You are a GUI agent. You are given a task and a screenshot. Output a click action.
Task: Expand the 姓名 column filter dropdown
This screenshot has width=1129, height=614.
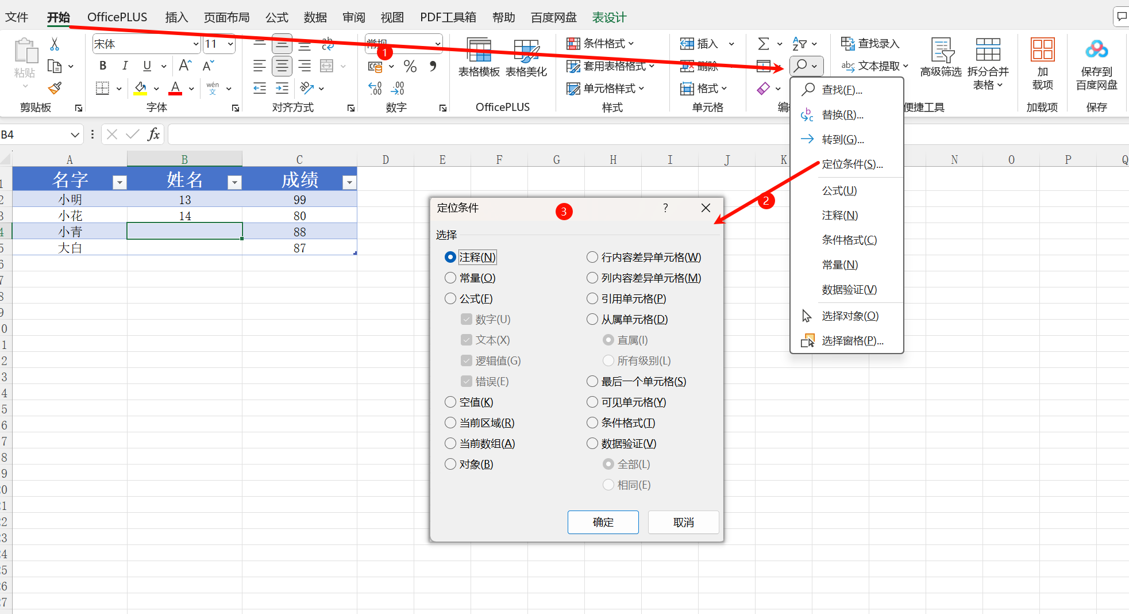point(234,183)
